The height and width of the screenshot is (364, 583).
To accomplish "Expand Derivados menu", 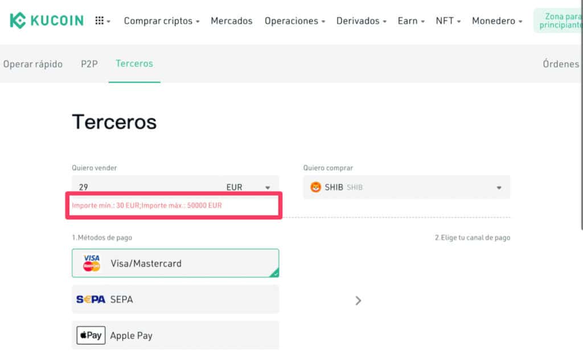I will coord(362,21).
